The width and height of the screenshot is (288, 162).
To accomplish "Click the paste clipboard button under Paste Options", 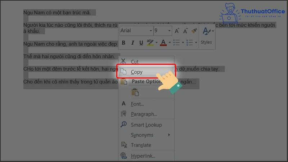I will [x=135, y=92].
